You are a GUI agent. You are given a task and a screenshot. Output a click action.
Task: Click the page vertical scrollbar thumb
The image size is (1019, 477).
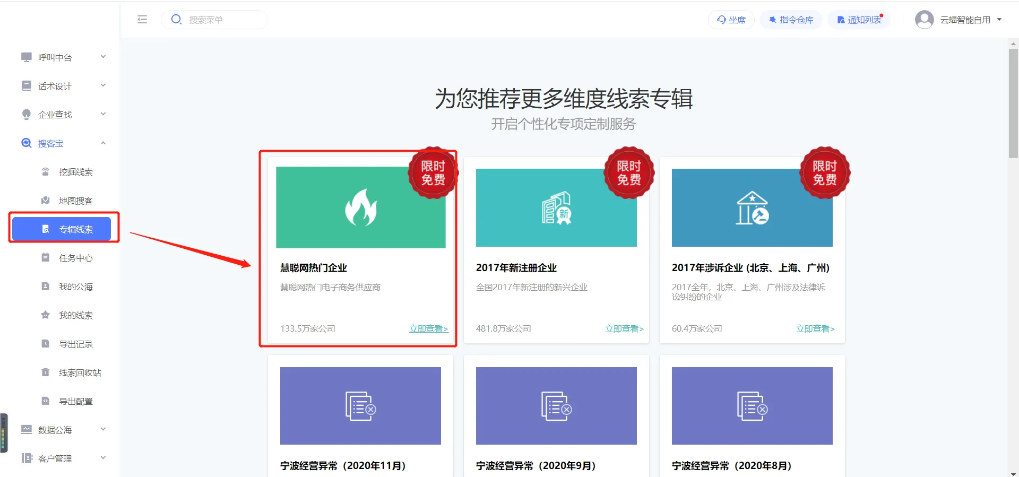1013,103
